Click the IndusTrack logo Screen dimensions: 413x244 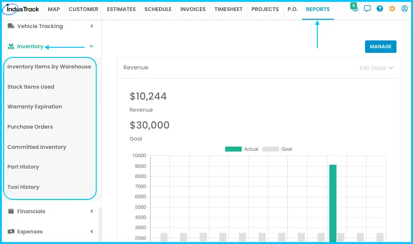[x=21, y=9]
